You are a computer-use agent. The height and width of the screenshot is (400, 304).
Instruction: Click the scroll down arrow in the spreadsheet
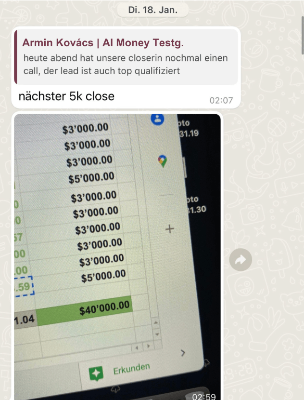tap(157, 334)
